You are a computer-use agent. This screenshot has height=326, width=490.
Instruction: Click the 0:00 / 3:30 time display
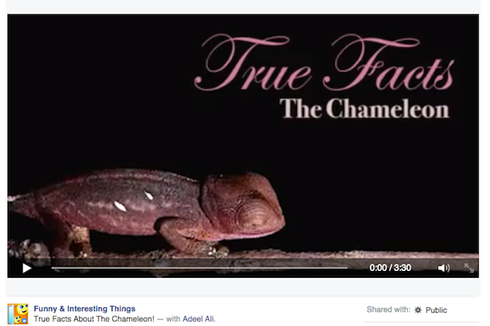tap(390, 268)
